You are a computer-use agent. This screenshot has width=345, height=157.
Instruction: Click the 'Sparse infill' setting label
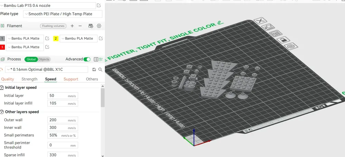pyautogui.click(x=14, y=155)
